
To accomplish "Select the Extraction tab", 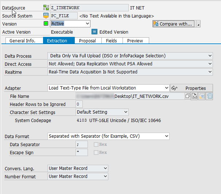I will 59,41.
